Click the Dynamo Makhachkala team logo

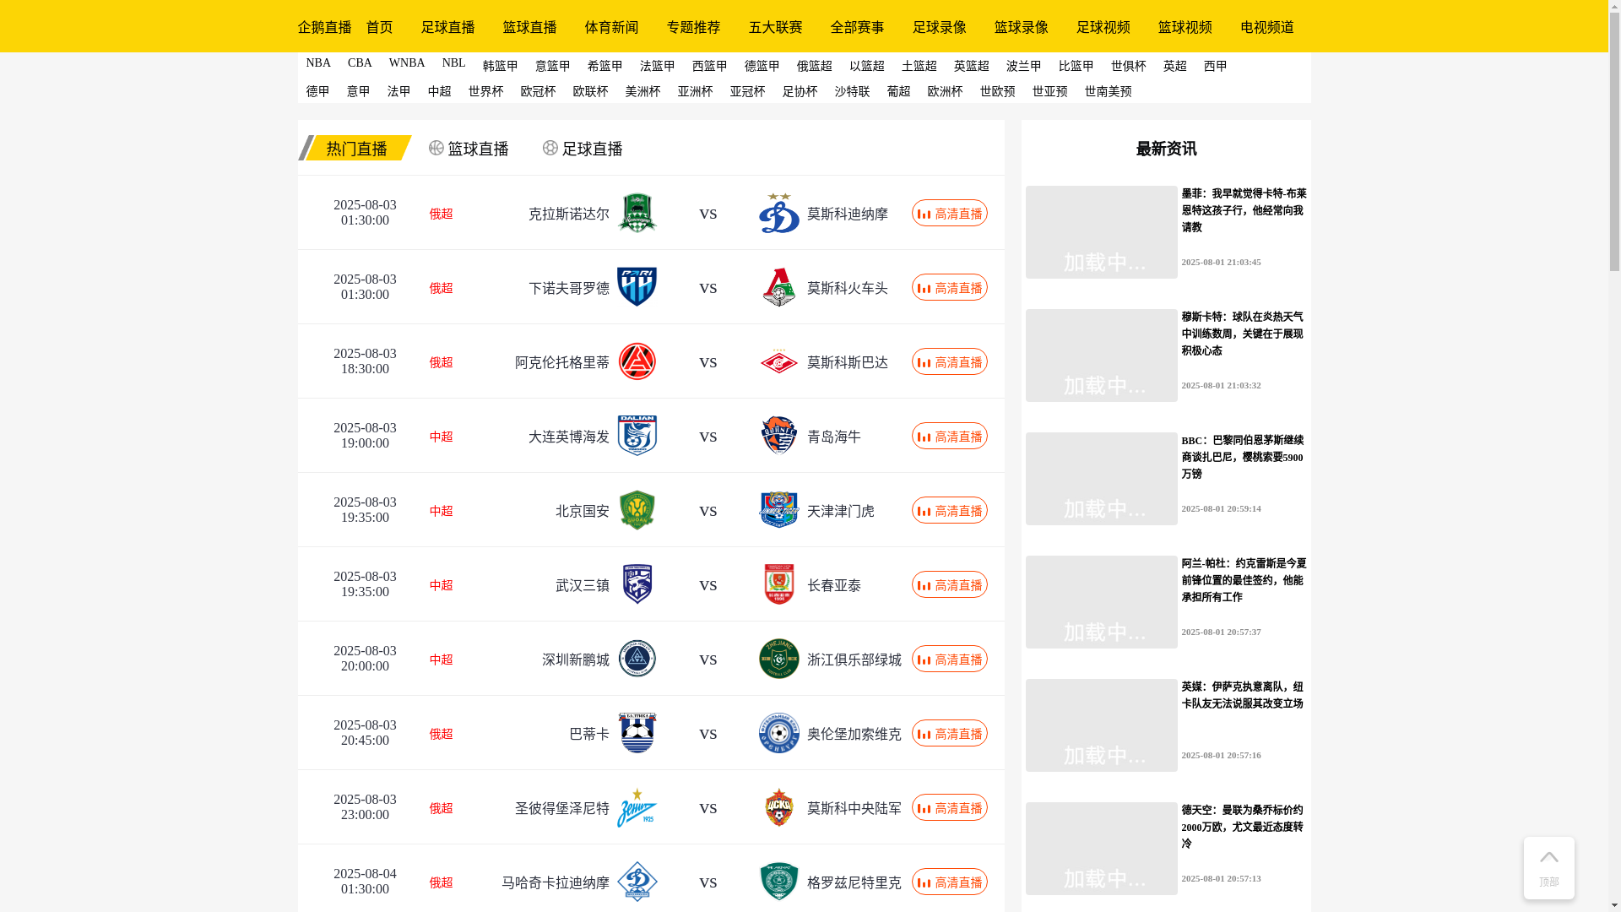pyautogui.click(x=637, y=882)
